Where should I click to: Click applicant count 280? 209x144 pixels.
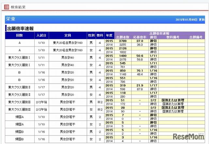click(123, 97)
